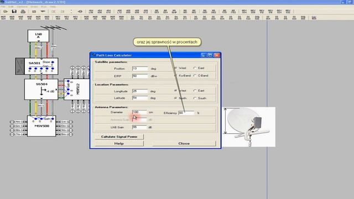
Task: Select the MSV 512 component in top toolbar
Action: (x=262, y=11)
